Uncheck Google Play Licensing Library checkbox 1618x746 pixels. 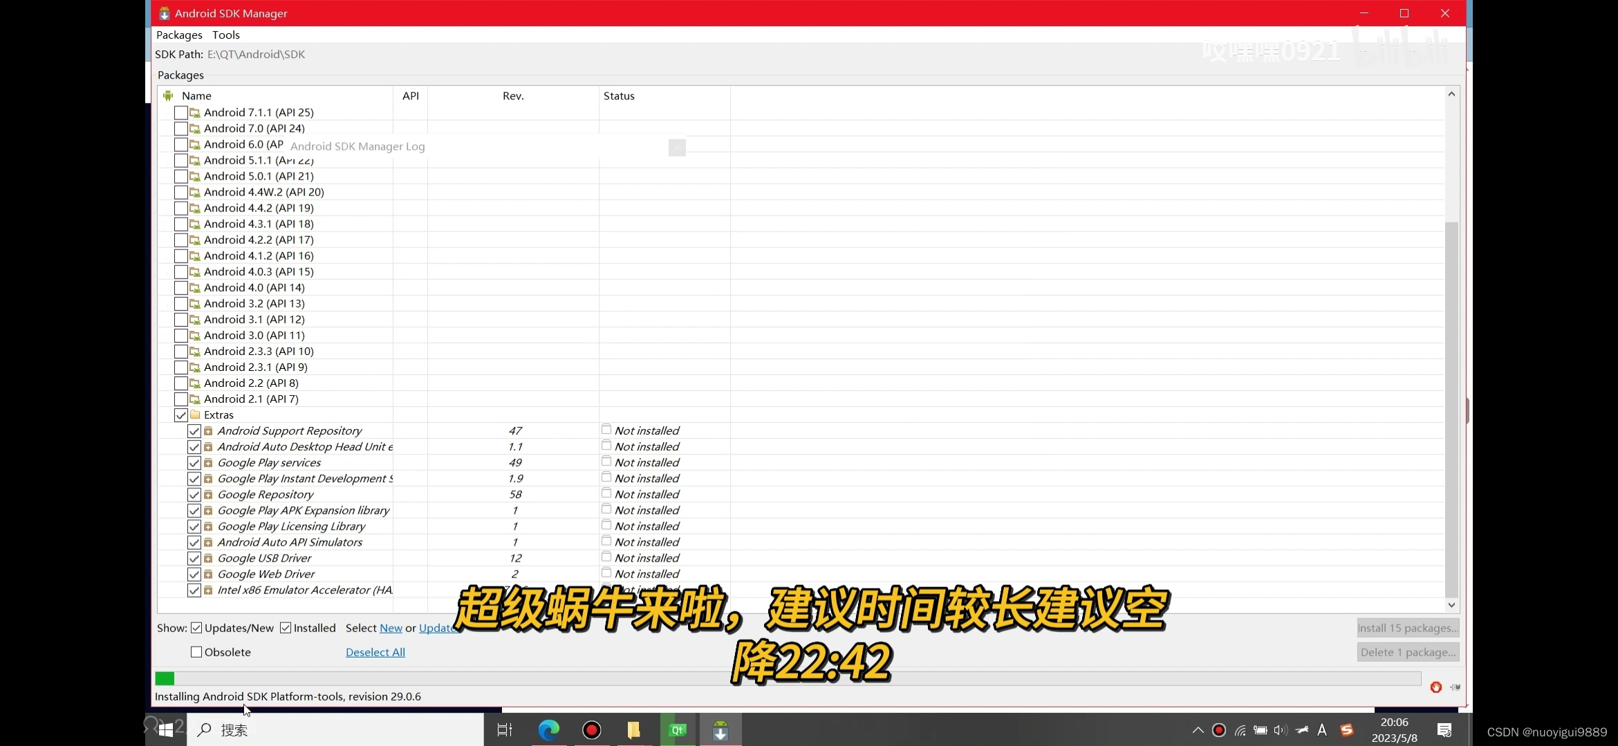[194, 526]
